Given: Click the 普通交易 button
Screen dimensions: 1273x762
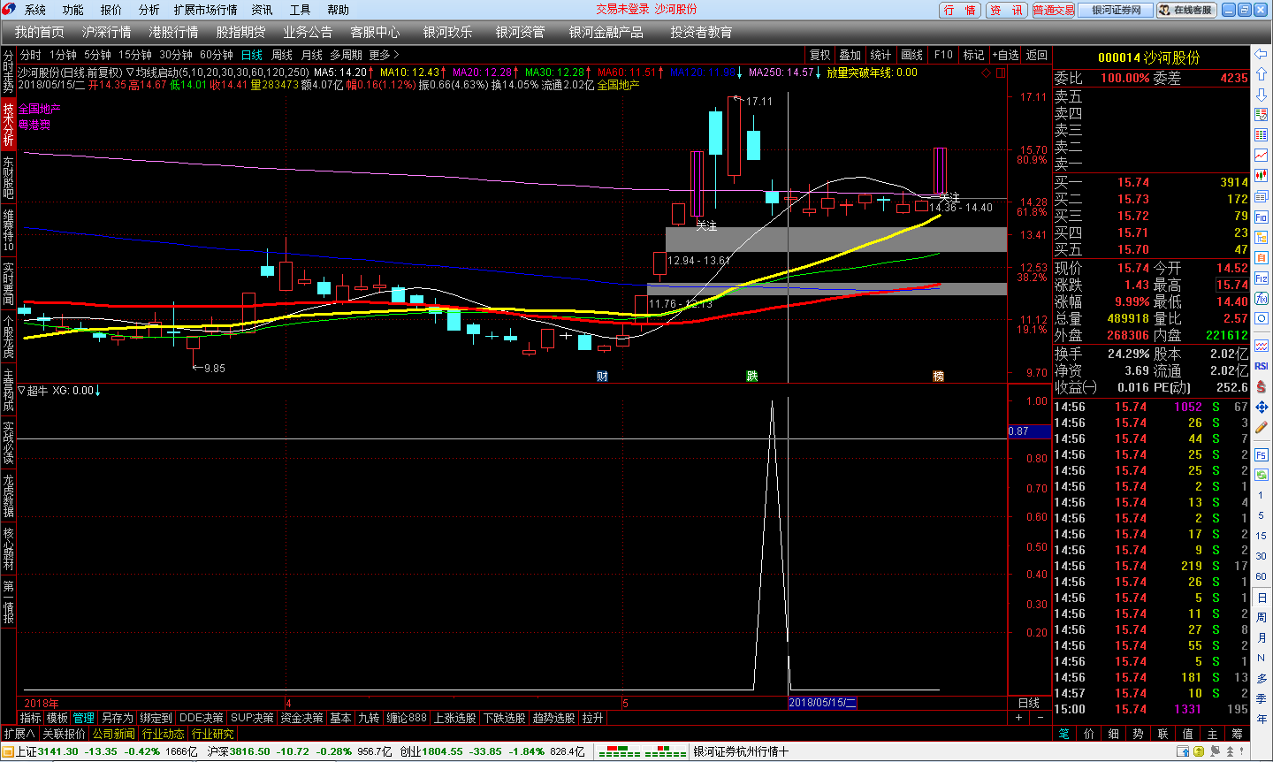Looking at the screenshot, I should point(1054,10).
